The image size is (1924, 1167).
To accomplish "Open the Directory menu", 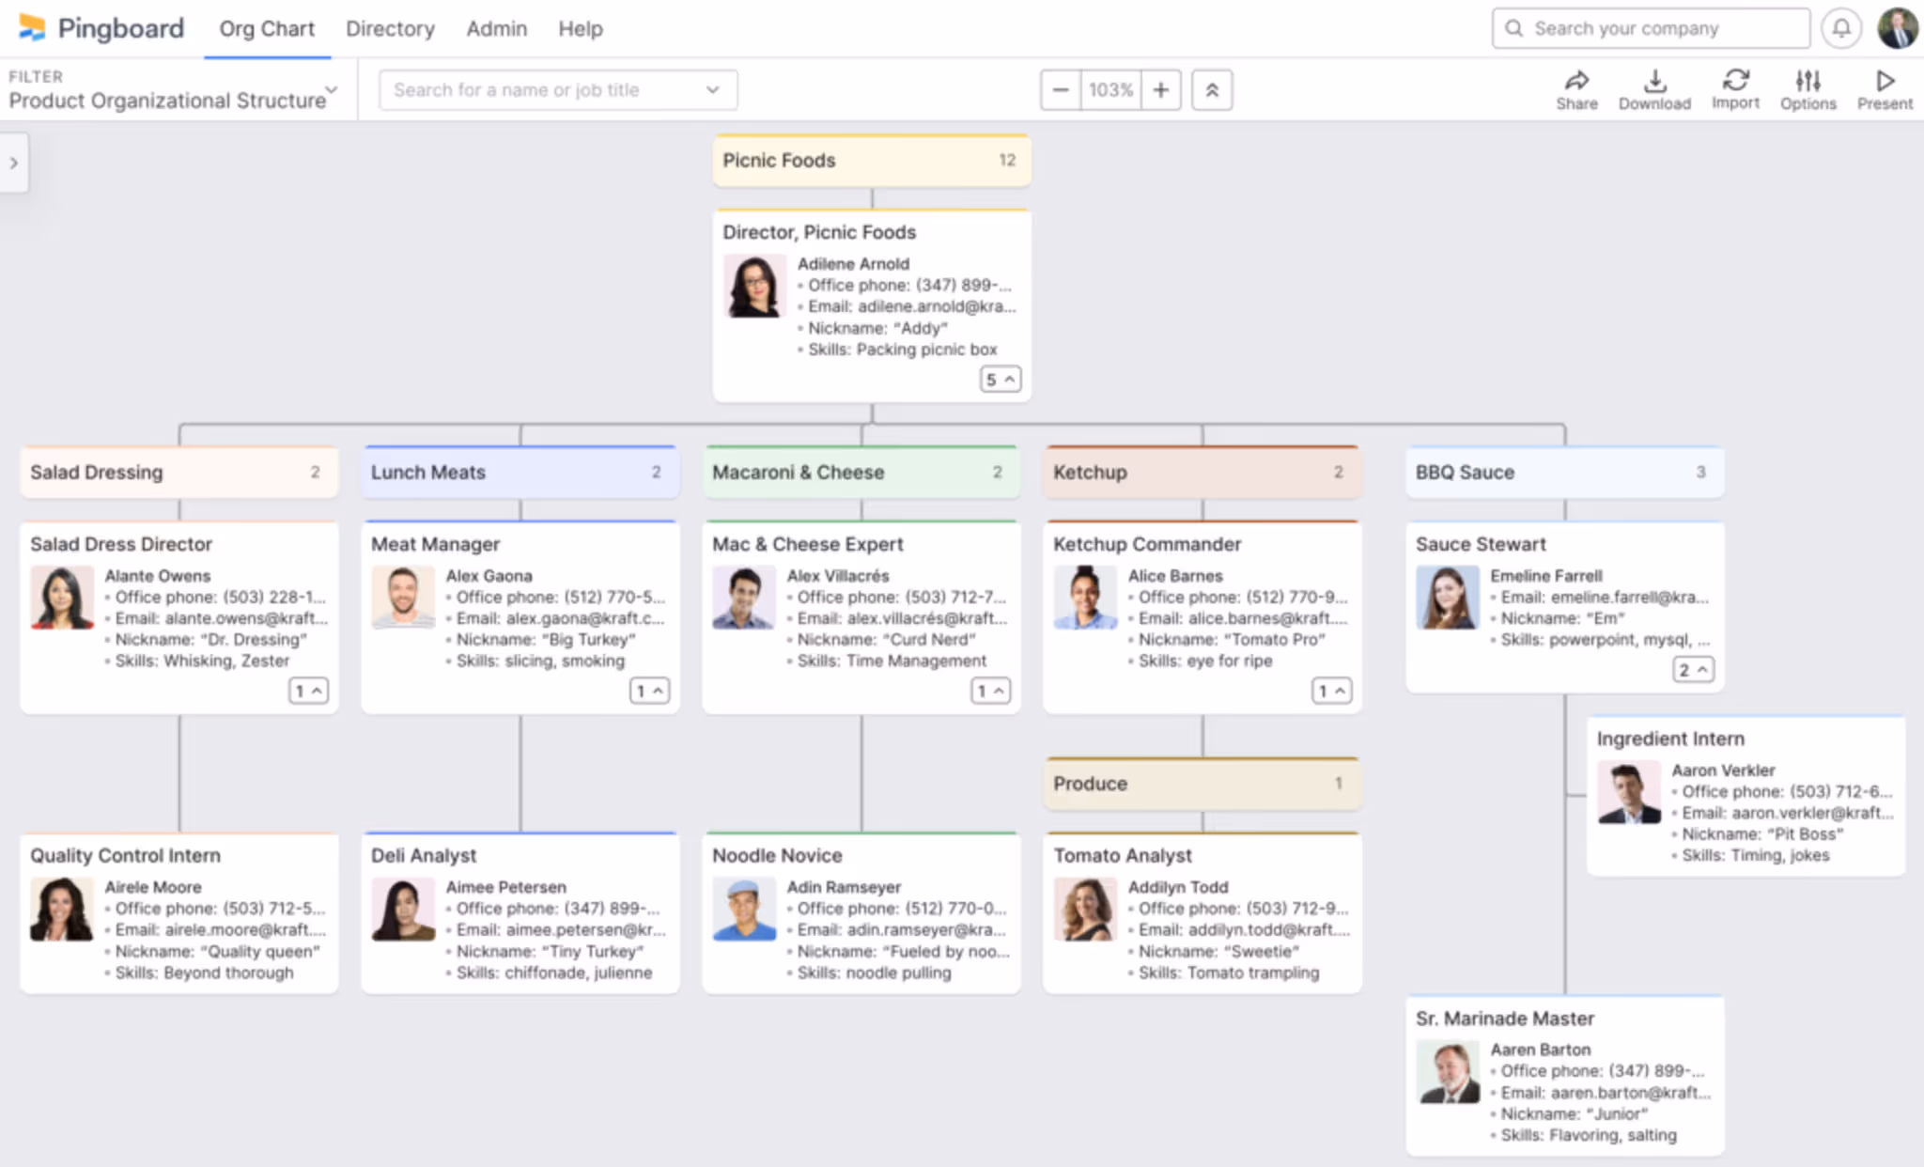I will (x=390, y=28).
